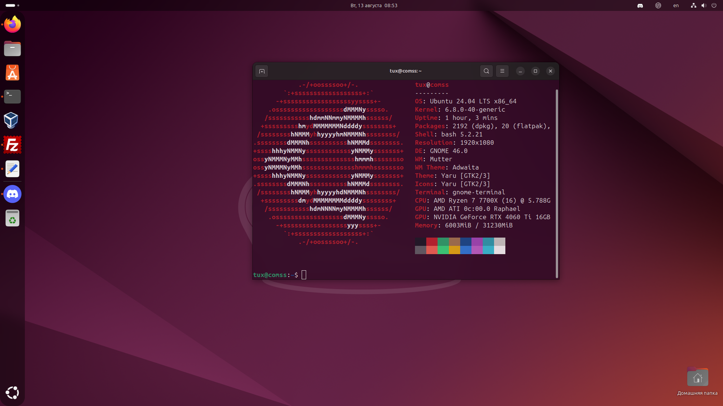This screenshot has height=406, width=723.
Task: Click the white block in the neofetch palette
Action: 500,250
